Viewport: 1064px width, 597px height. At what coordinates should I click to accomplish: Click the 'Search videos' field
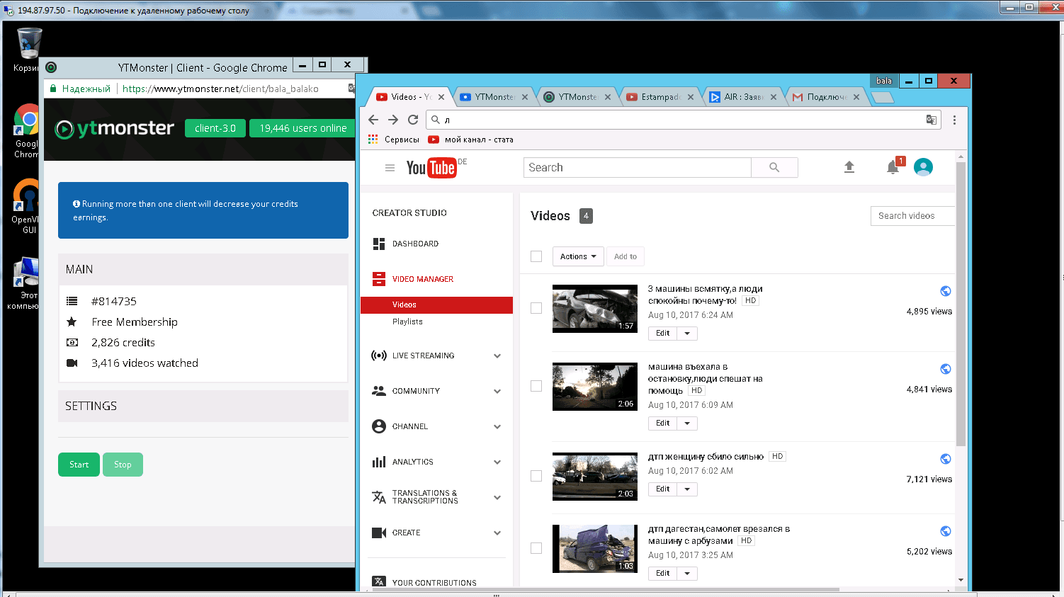click(912, 216)
